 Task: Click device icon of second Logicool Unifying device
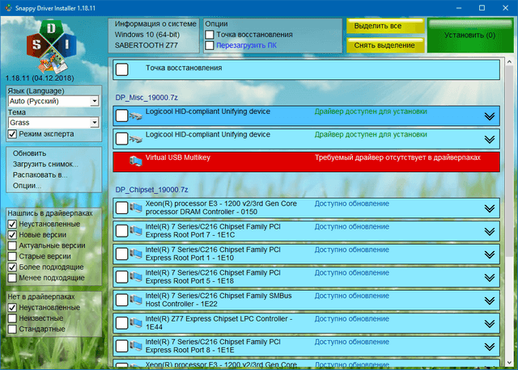pos(136,139)
